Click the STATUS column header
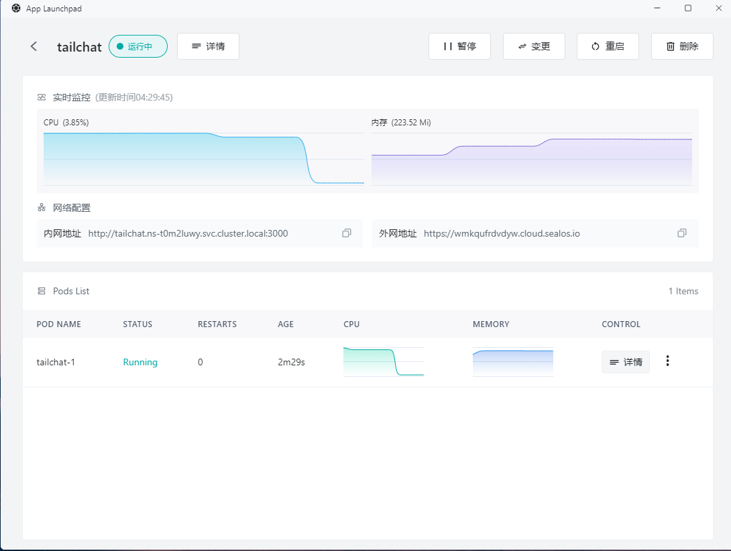731x551 pixels. tap(137, 324)
